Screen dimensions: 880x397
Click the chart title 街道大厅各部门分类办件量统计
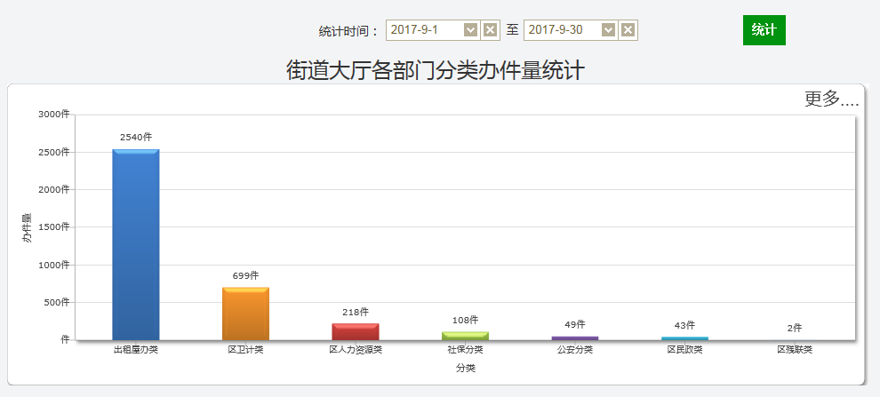click(436, 71)
